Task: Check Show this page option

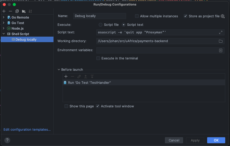Action: click(66, 106)
